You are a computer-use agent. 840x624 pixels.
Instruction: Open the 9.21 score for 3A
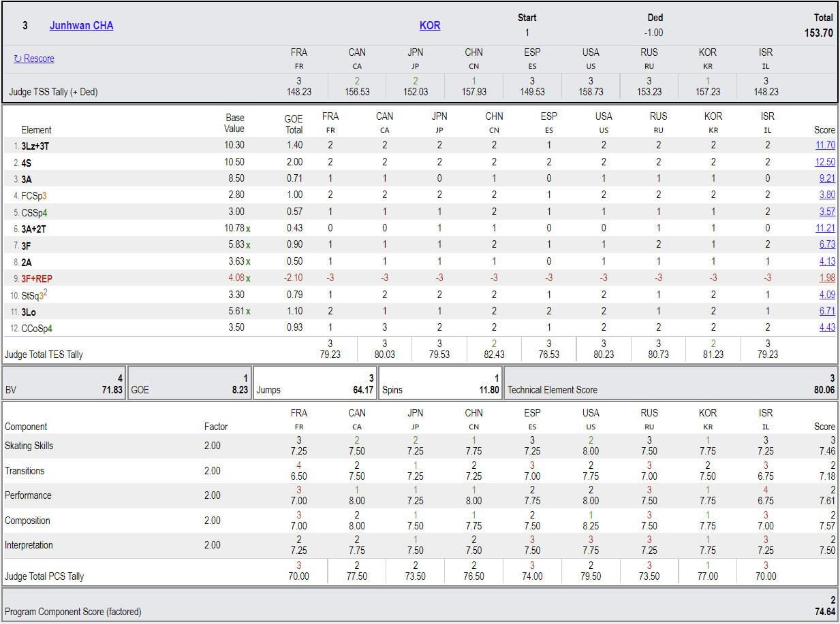coord(827,178)
